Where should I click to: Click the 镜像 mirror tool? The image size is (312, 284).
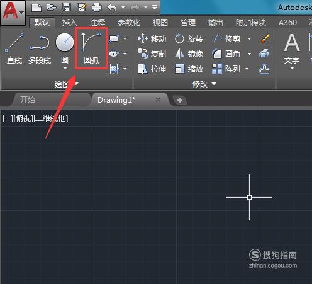tap(189, 54)
